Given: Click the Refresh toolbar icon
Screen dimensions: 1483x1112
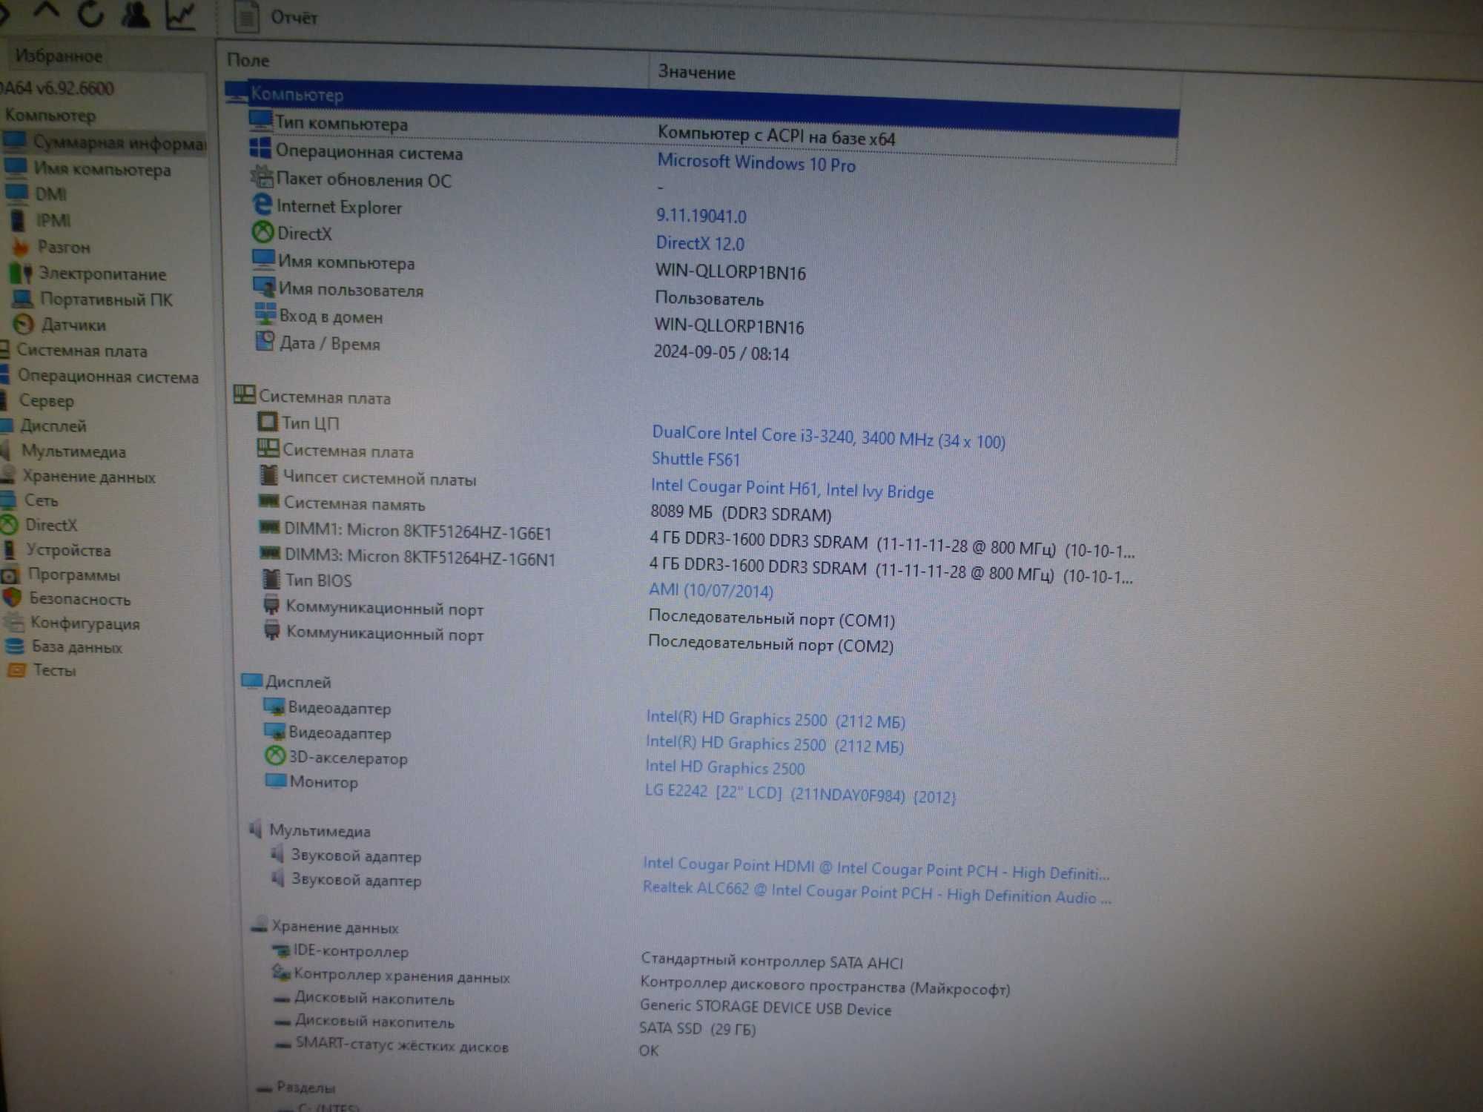Looking at the screenshot, I should (91, 13).
